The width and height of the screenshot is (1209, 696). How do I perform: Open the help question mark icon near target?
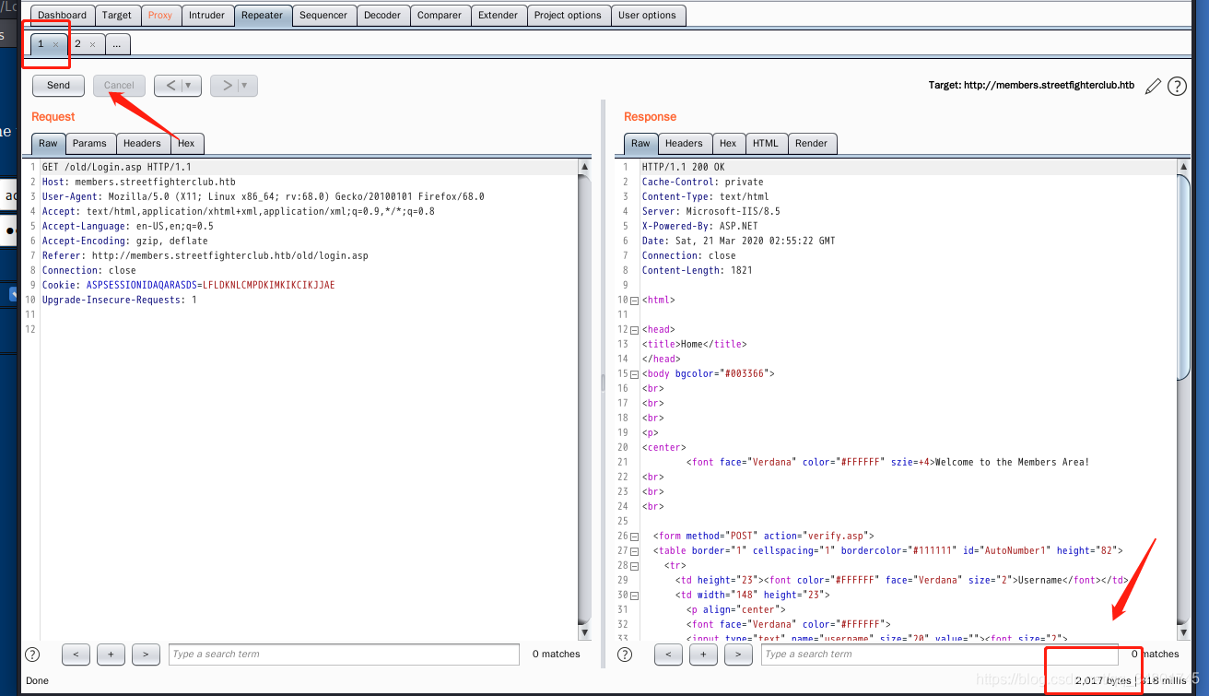tap(1177, 86)
